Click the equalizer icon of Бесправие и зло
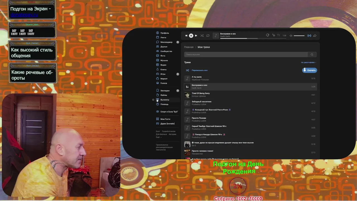357x201 pixels. click(187, 87)
